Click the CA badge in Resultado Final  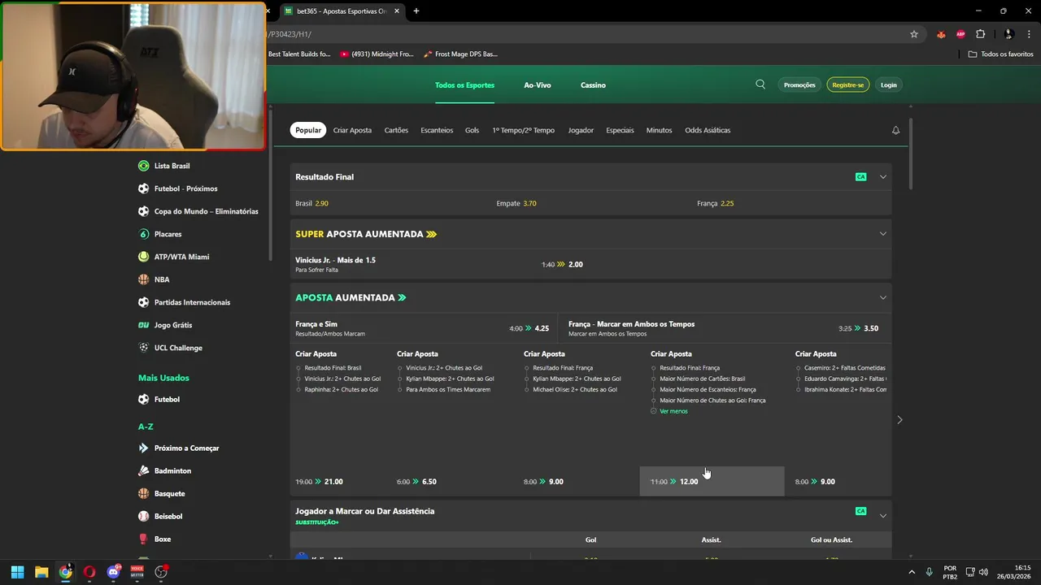click(860, 177)
